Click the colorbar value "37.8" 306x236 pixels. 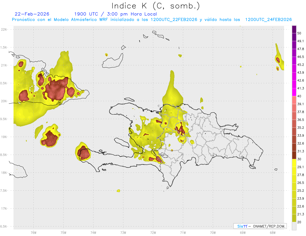point(301,112)
